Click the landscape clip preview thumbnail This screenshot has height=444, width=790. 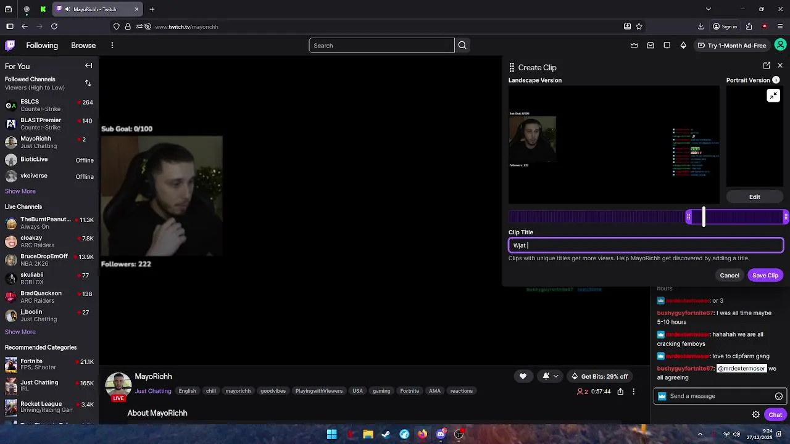614,145
